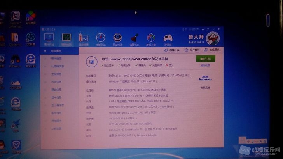Open title bar menu icon beside minimize
Screen dimensions: 283x159
(208, 29)
